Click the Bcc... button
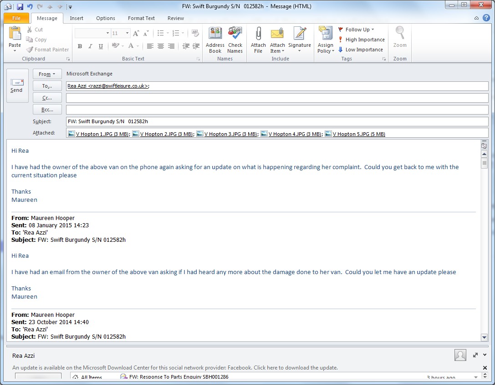Screen dimensions: 495x385 47,110
